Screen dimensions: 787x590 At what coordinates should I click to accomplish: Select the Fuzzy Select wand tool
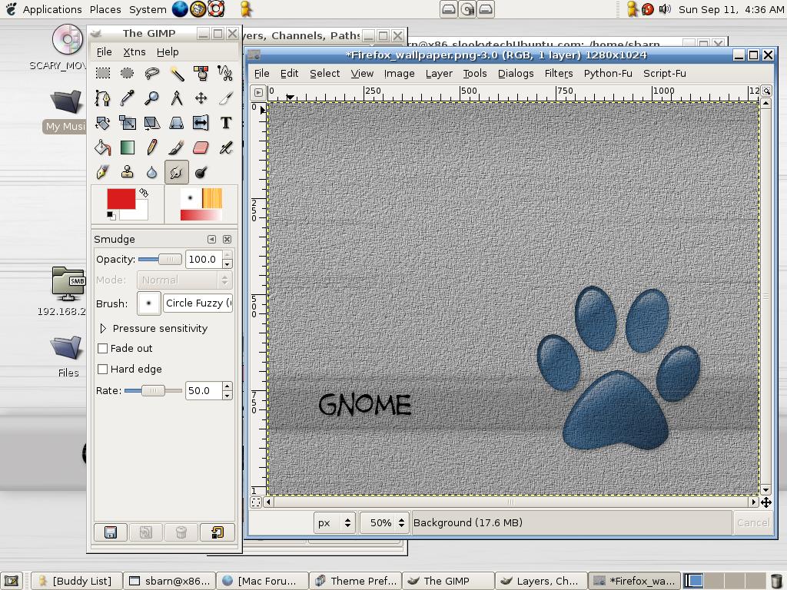point(177,73)
